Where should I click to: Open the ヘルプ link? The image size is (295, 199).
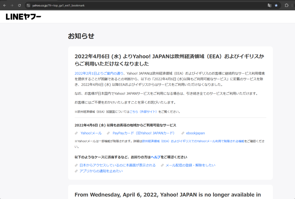(x=156, y=157)
